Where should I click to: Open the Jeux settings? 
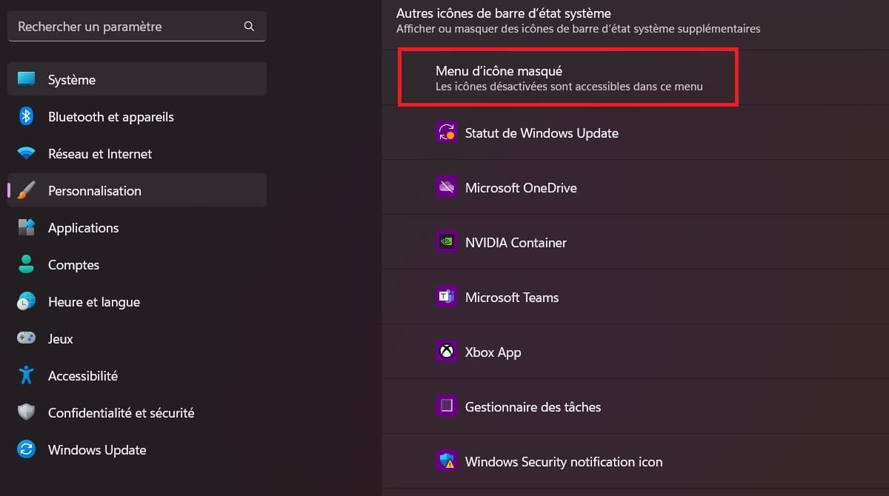137,338
